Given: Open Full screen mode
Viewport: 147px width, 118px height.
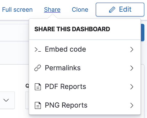Looking at the screenshot, I should [17, 10].
